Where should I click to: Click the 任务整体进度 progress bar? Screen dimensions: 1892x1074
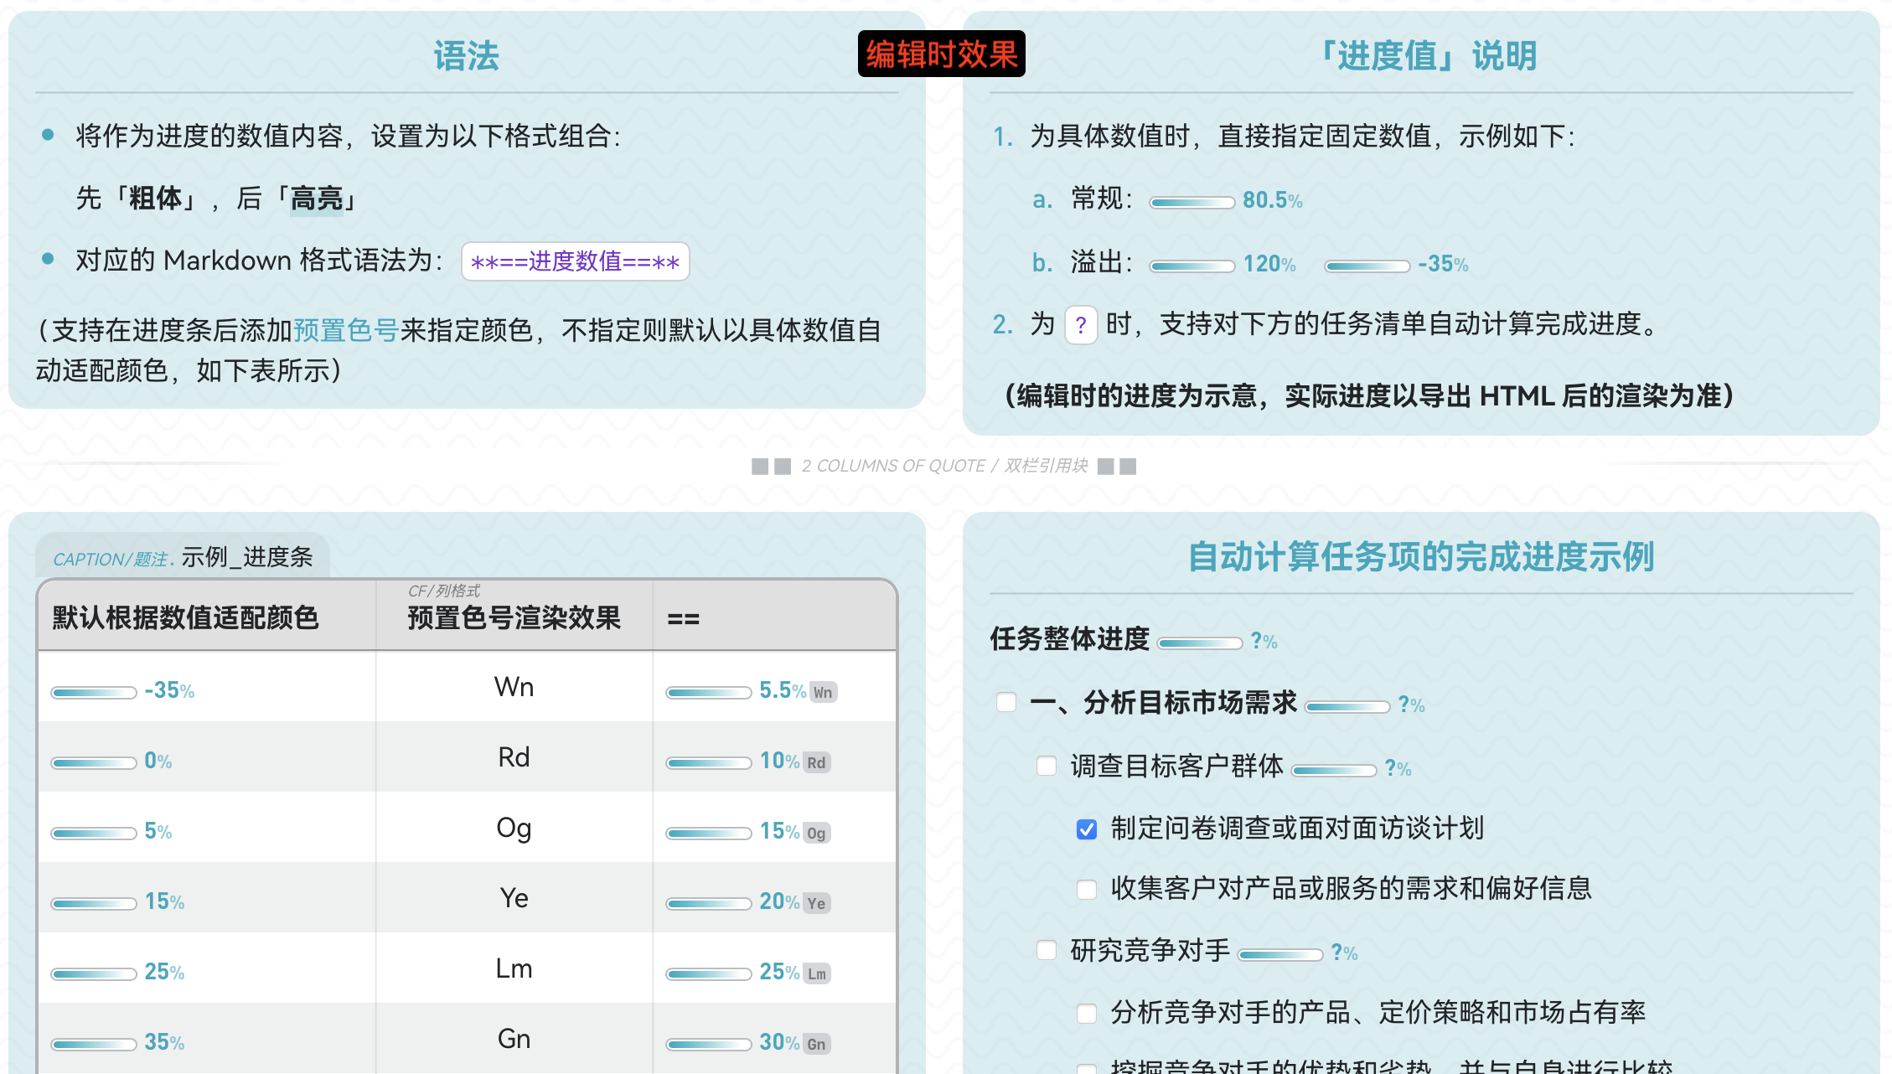(1199, 643)
